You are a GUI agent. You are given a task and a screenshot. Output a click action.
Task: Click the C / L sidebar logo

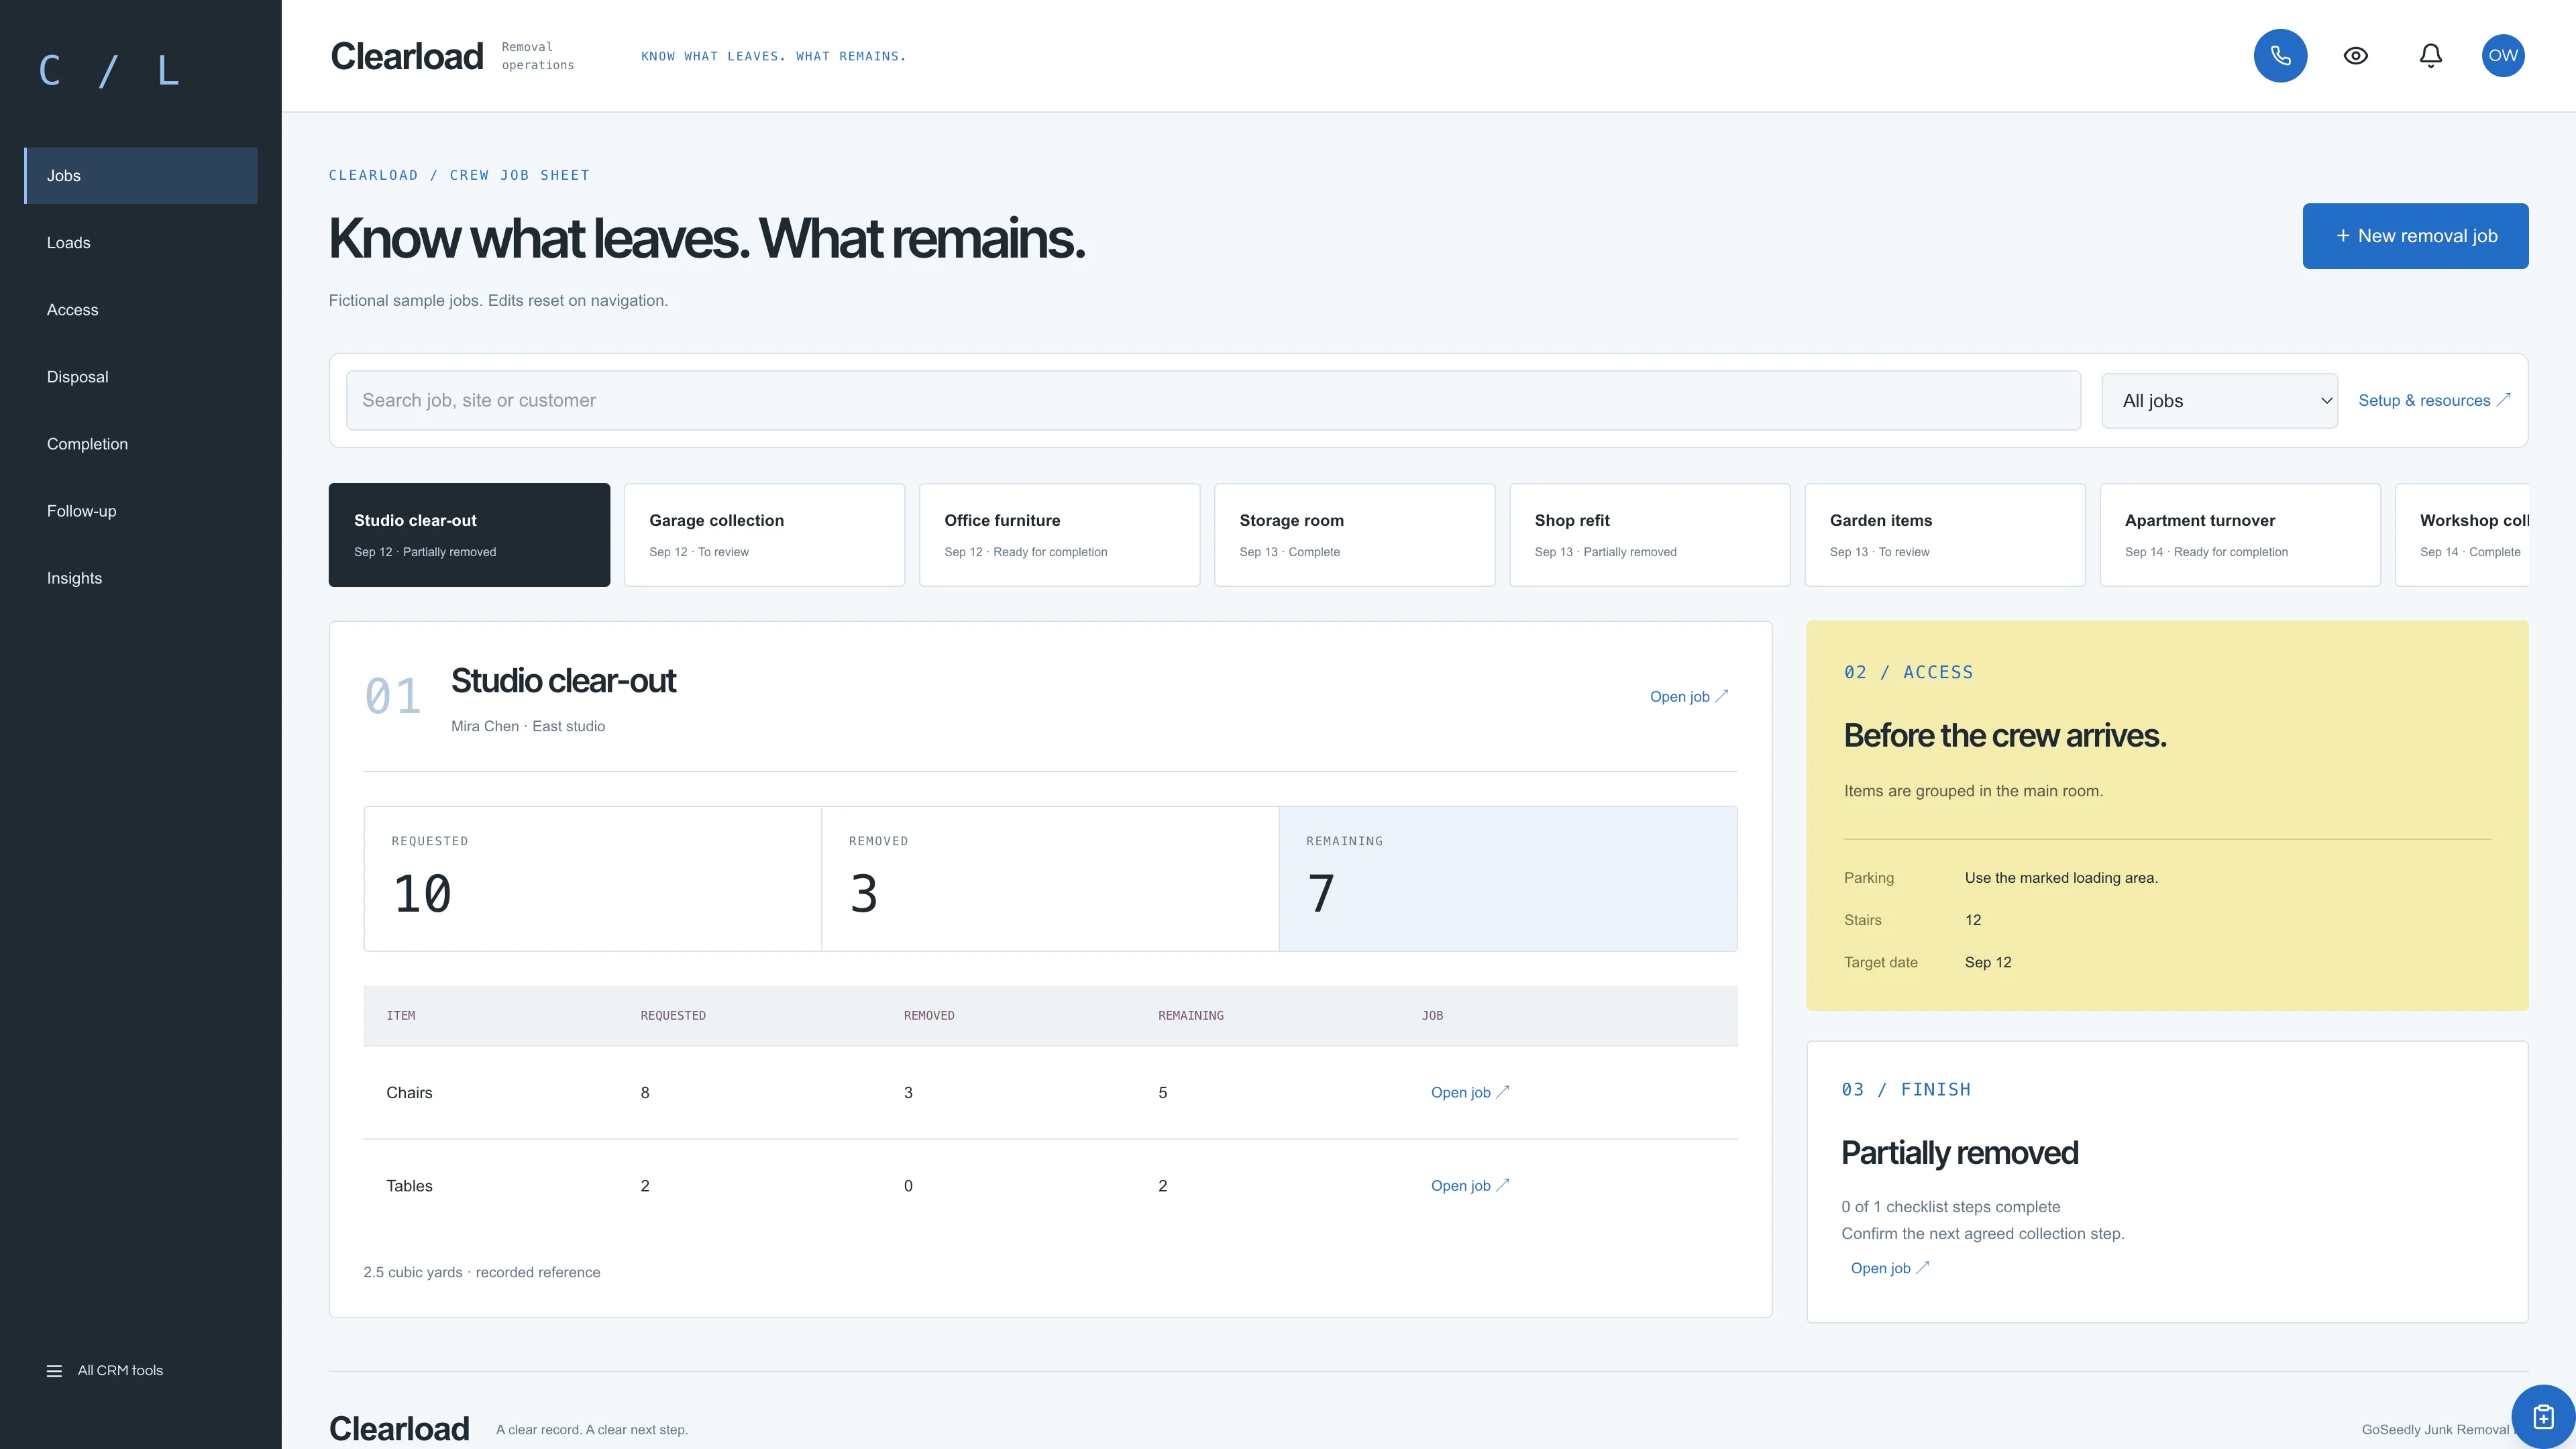click(108, 71)
